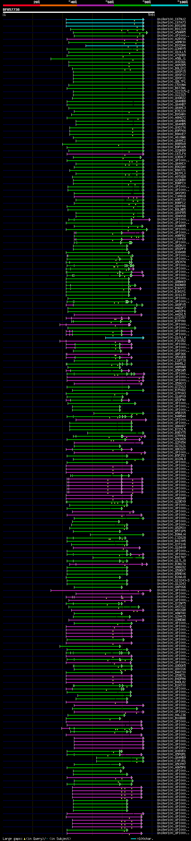Select hit UniRef100_C5X0N4

171,85
